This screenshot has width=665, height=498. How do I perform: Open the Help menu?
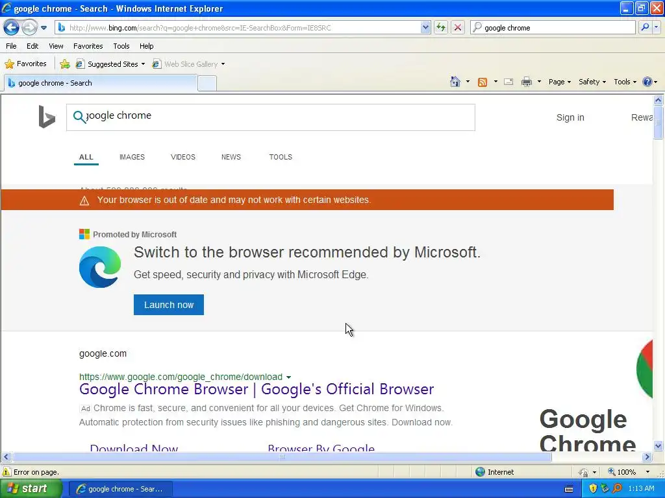point(146,46)
